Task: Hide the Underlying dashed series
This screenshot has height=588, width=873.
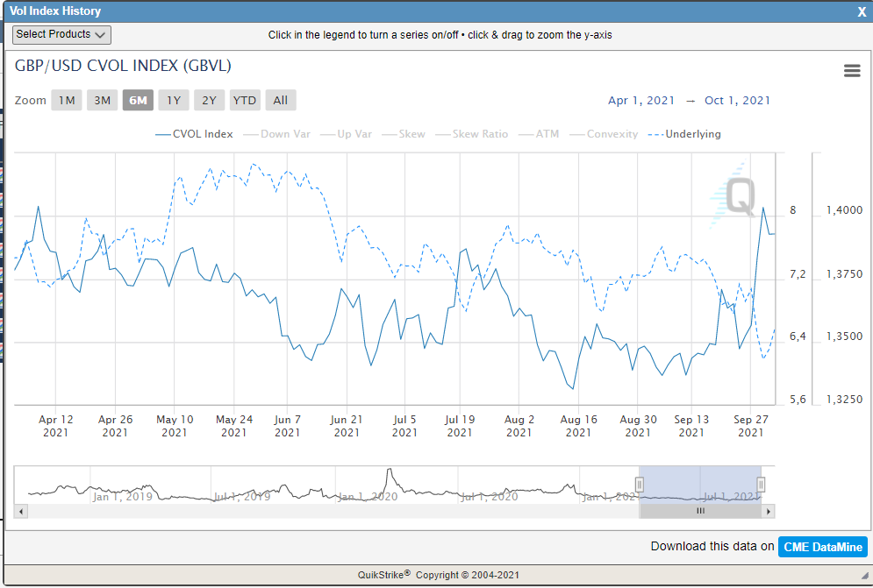Action: [684, 134]
